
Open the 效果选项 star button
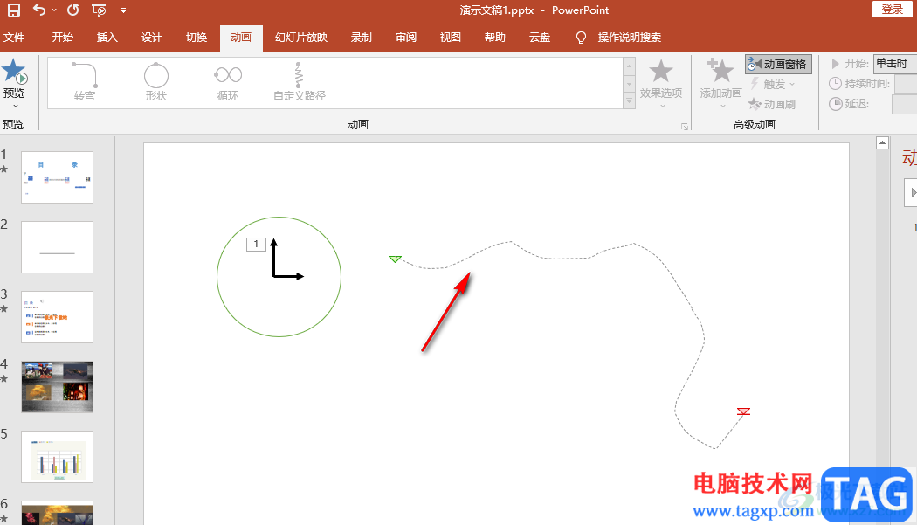[661, 83]
